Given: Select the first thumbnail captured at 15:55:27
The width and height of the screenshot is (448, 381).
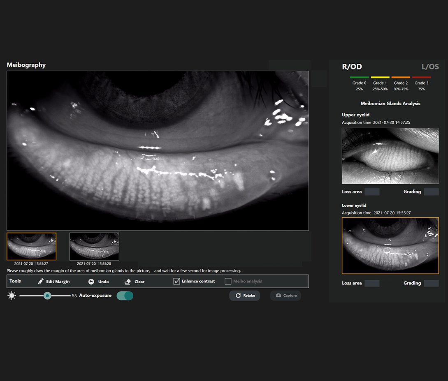Looking at the screenshot, I should (x=32, y=247).
